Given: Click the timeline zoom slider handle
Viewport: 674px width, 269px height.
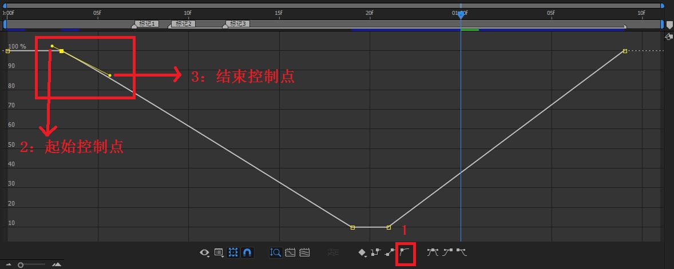Looking at the screenshot, I should (20, 265).
